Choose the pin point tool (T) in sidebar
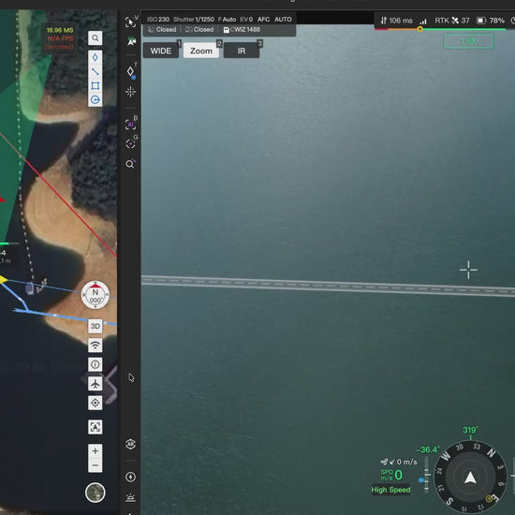Viewport: 515px width, 515px height. (131, 71)
